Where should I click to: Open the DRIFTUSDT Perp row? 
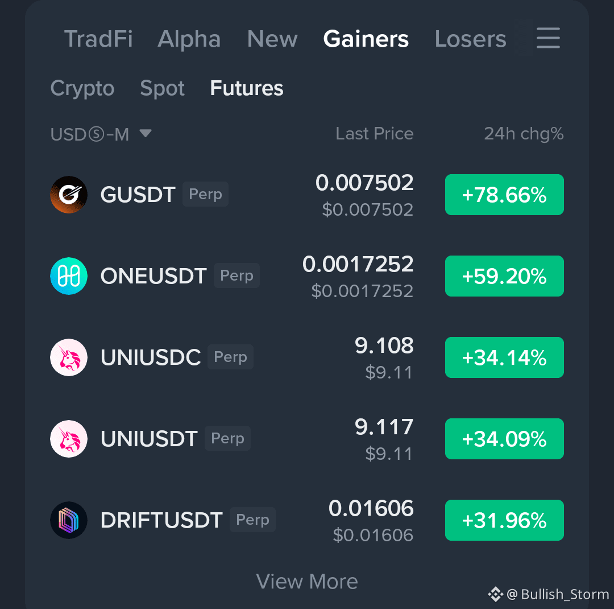(307, 520)
